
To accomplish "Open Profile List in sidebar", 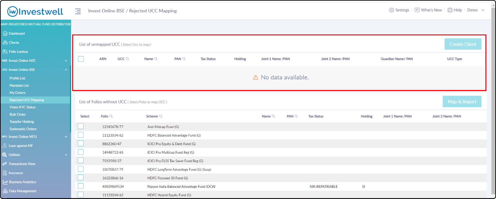I will tap(17, 78).
